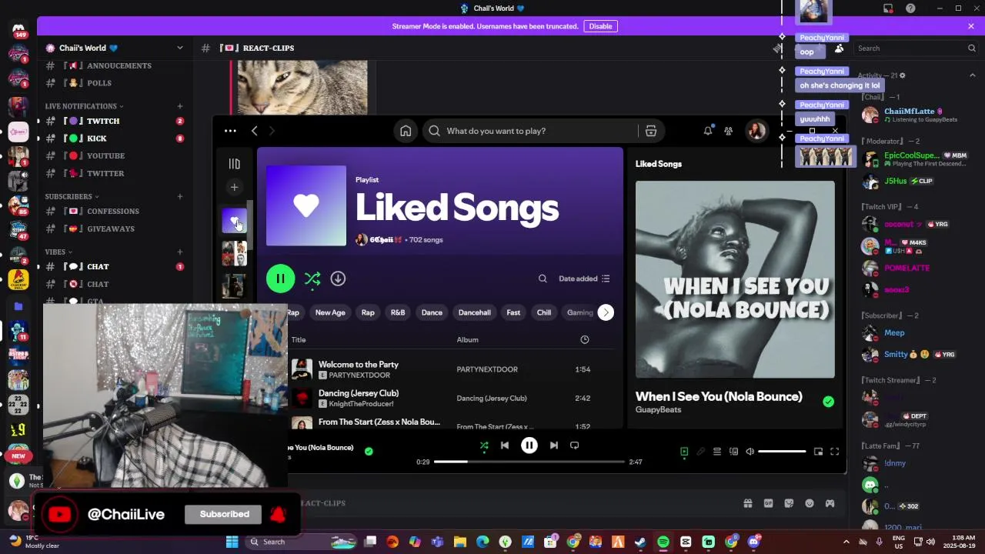The width and height of the screenshot is (985, 554).
Task: Open Spotify notifications bell
Action: [x=708, y=131]
